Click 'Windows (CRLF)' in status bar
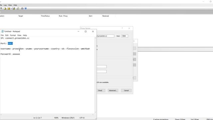 coord(68,118)
